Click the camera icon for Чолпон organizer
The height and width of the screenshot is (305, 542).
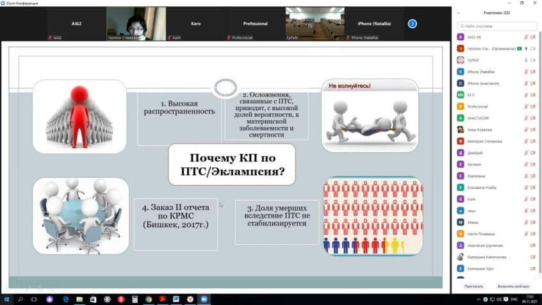pos(533,49)
